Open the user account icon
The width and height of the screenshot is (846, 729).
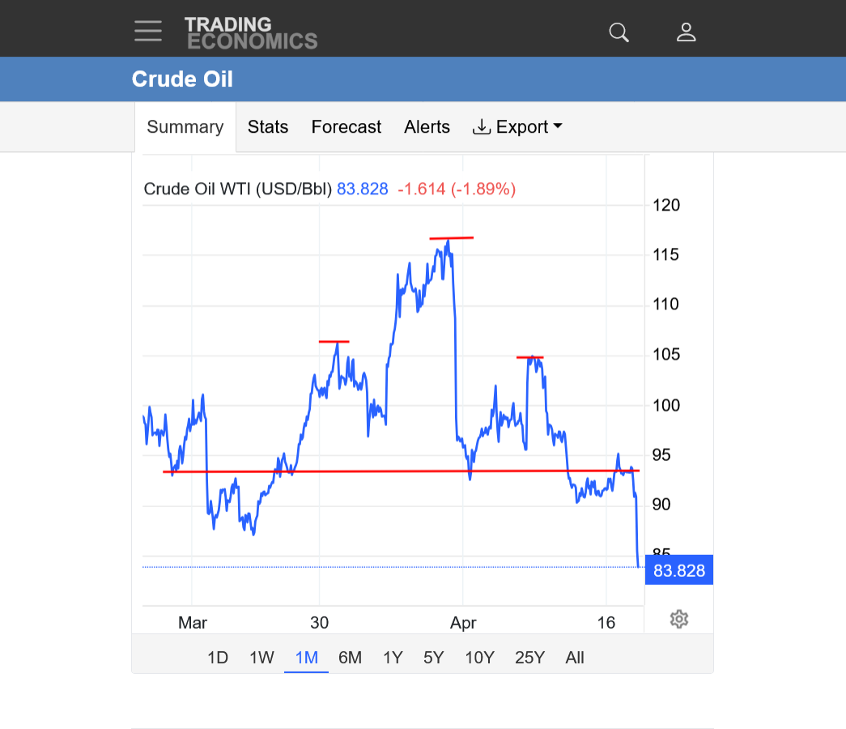[x=687, y=32]
